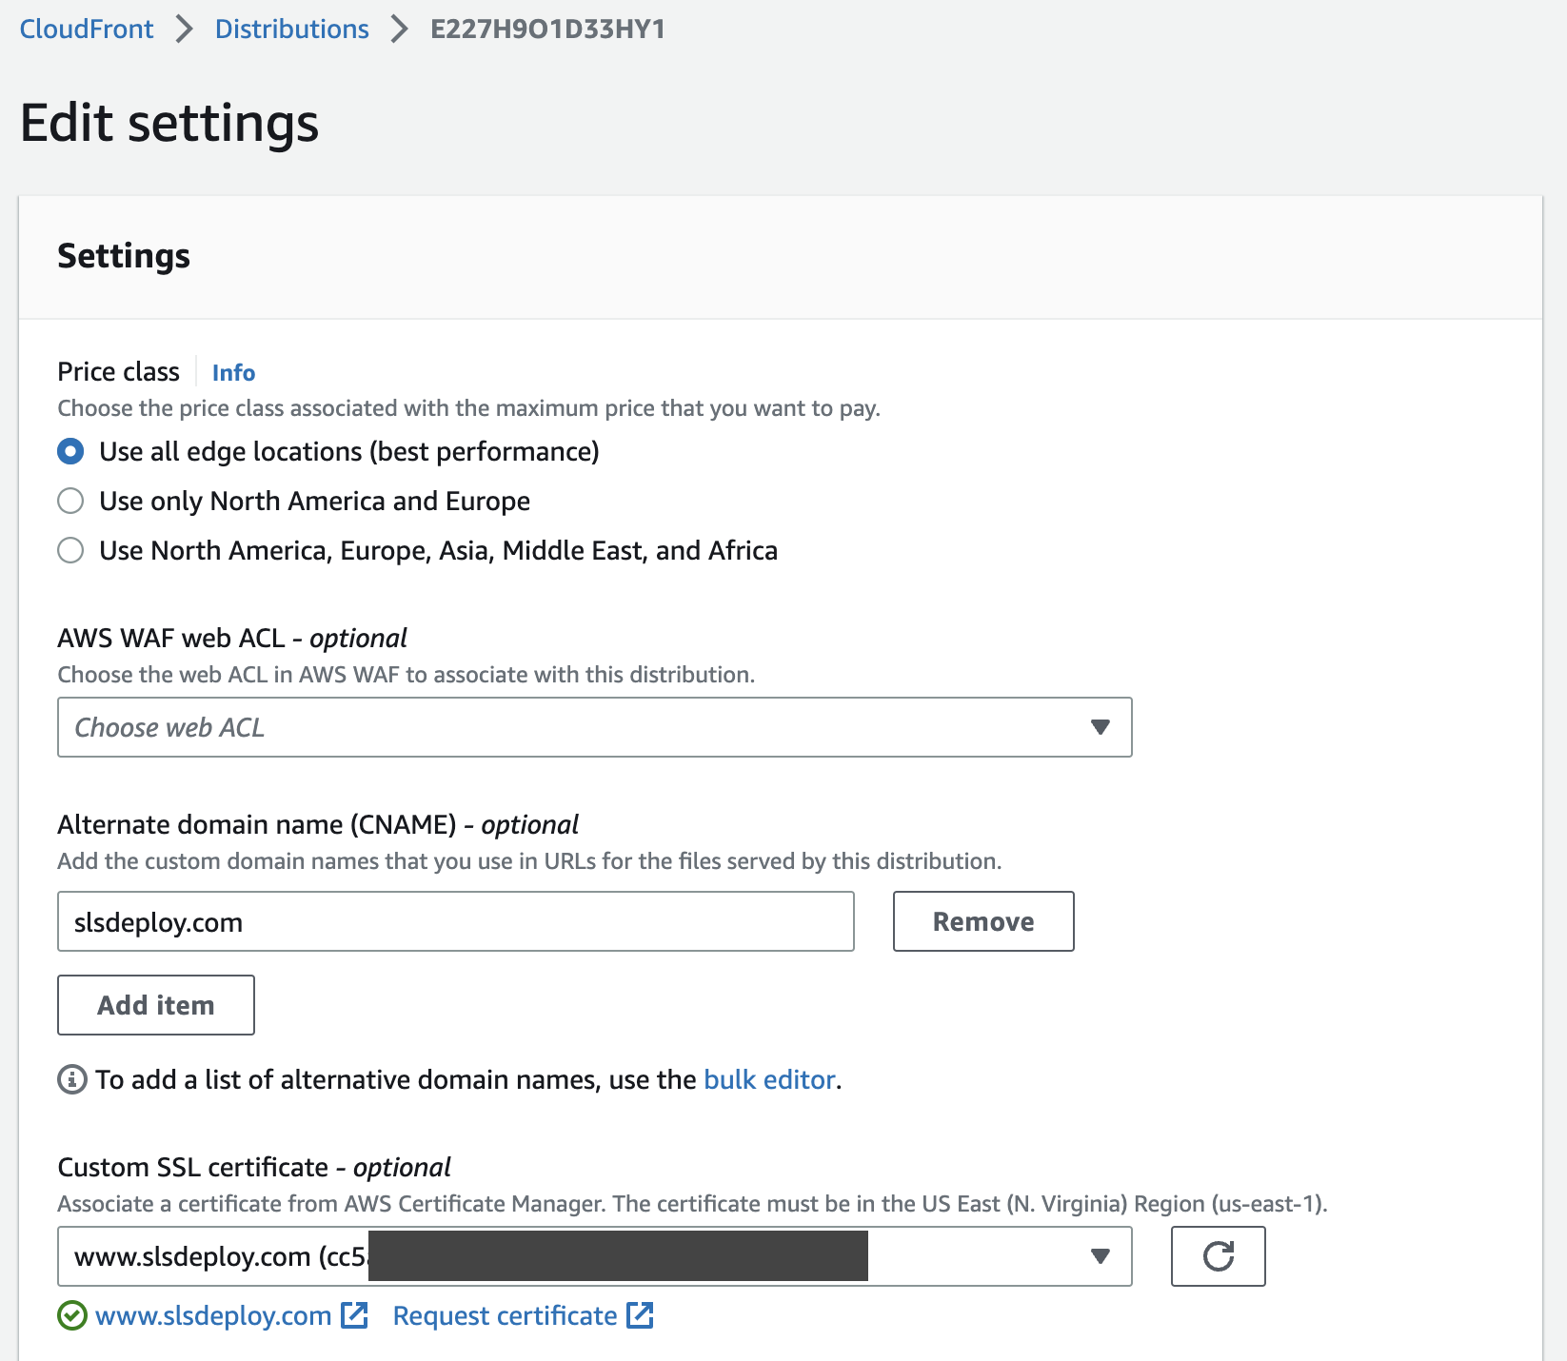The image size is (1567, 1361).
Task: Click the Price class Info link
Action: tap(233, 372)
